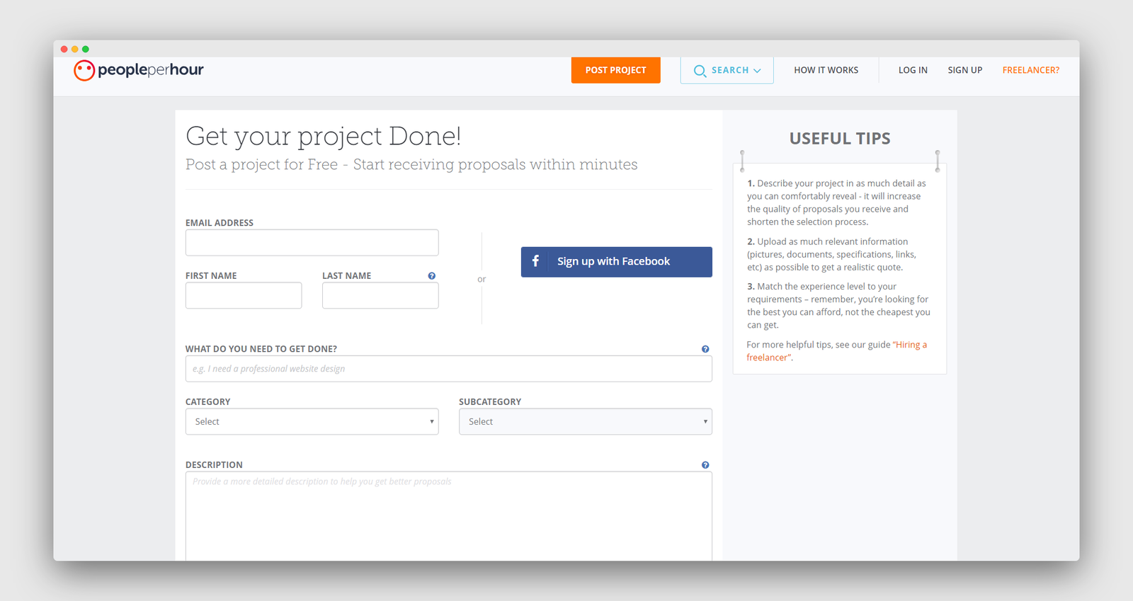Click the 'SUBCATEGORY' label
Viewport: 1133px width, 601px height.
pos(490,402)
